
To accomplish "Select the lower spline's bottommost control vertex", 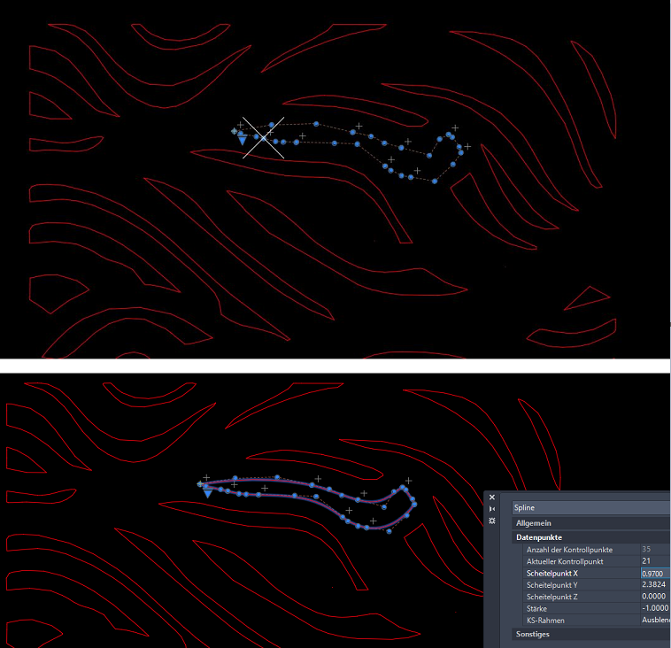I will click(x=389, y=531).
